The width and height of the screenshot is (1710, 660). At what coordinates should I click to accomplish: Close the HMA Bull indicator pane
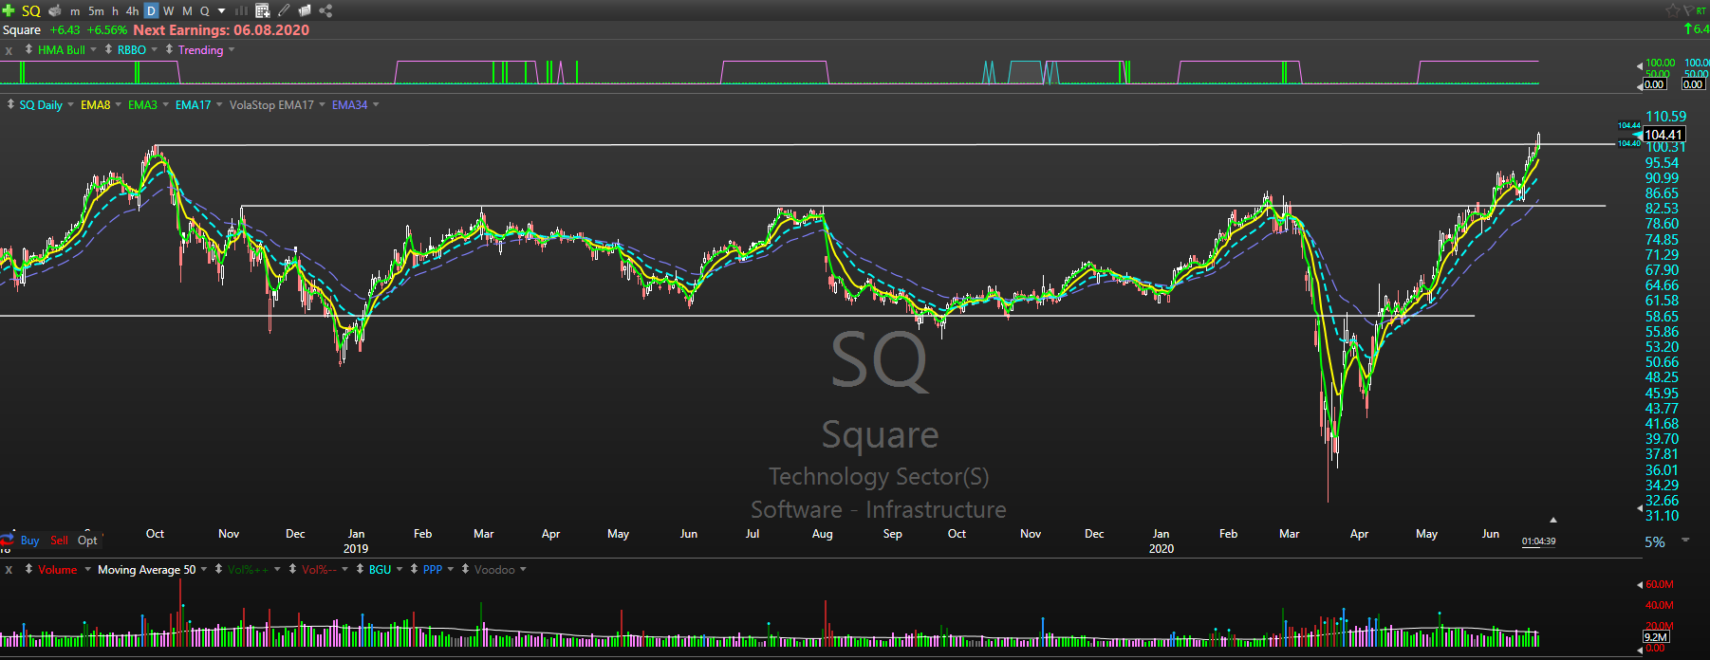(9, 50)
